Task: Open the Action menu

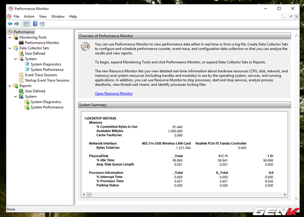Action: pyautogui.click(x=29, y=17)
